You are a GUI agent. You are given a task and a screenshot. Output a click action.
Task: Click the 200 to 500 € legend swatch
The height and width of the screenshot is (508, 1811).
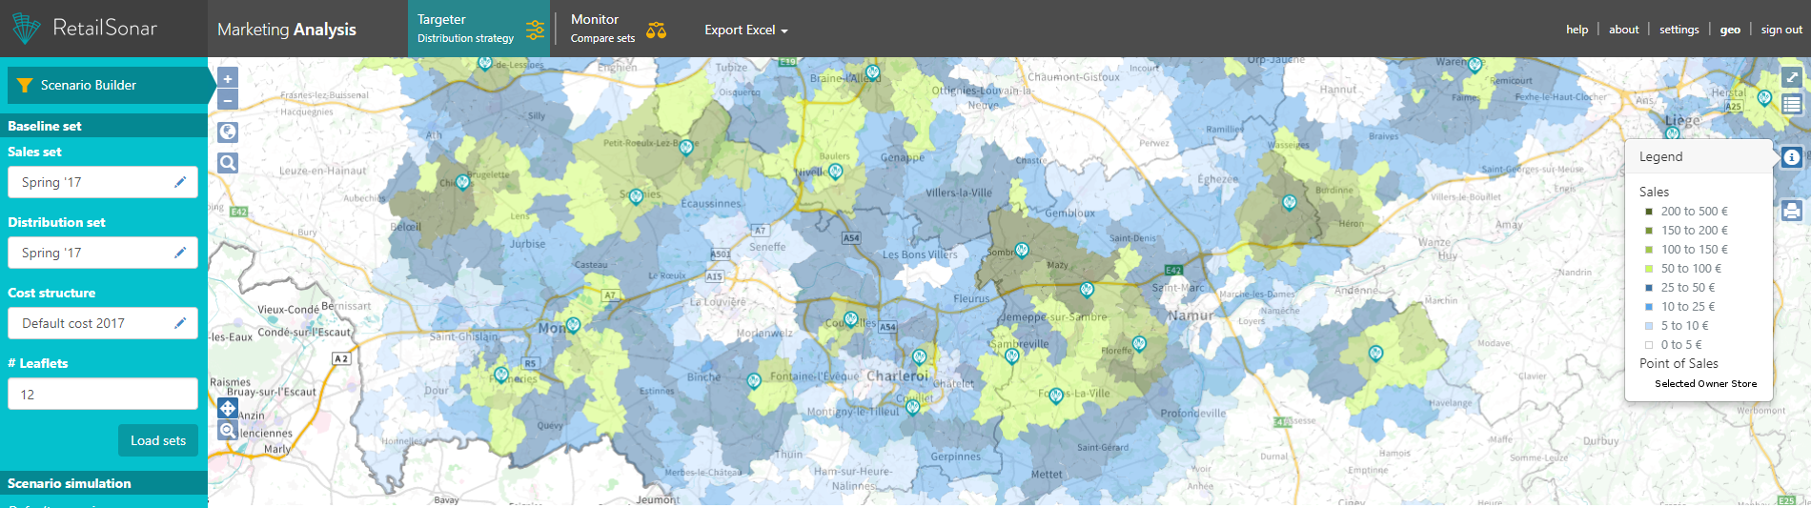coord(1649,212)
